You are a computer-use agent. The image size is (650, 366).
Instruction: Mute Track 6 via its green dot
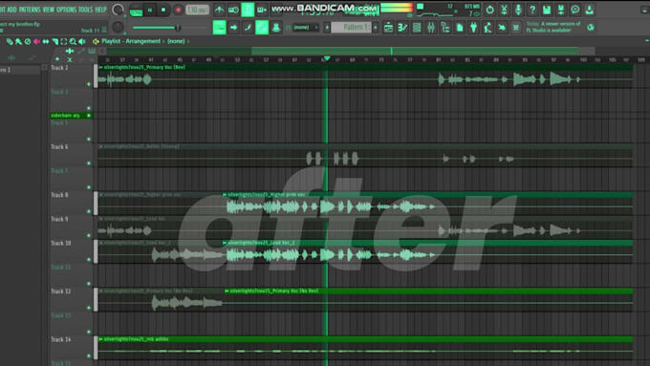[89, 163]
